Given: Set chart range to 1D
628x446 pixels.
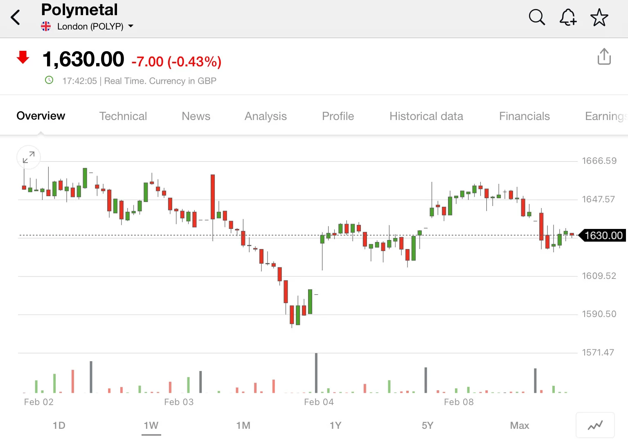Looking at the screenshot, I should (59, 426).
